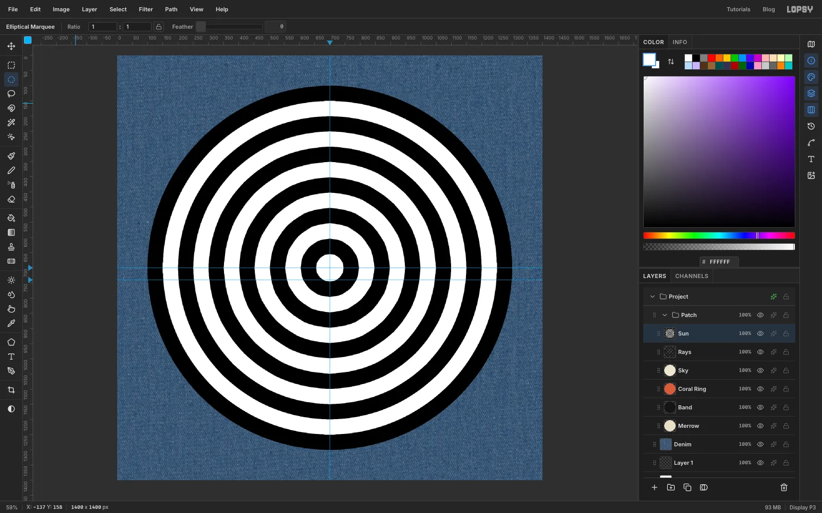
Task: Click the hex color input field
Action: tap(719, 262)
